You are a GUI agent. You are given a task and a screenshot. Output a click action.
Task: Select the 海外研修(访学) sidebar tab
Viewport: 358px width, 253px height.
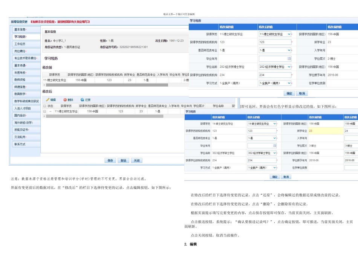[26, 123]
